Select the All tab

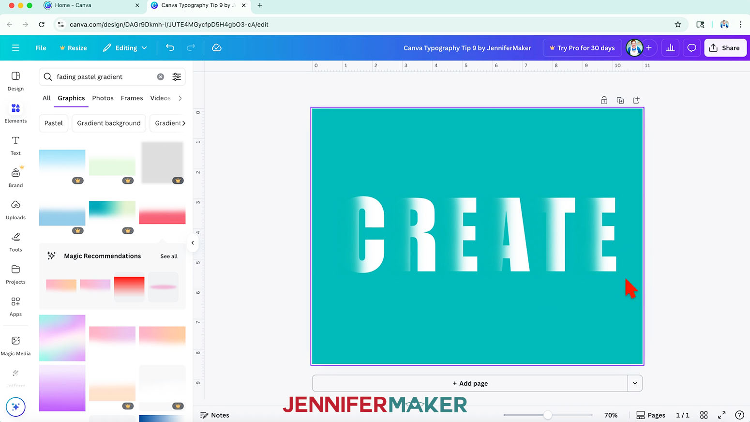(x=46, y=98)
